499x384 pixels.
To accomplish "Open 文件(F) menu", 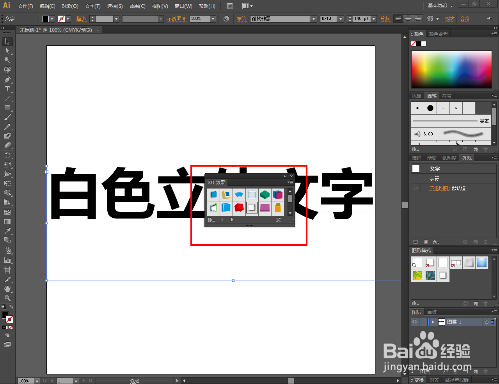I will [x=25, y=6].
